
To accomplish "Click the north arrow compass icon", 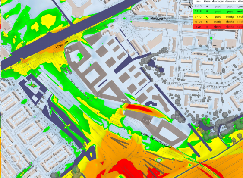I will pyautogui.click(x=190, y=7).
